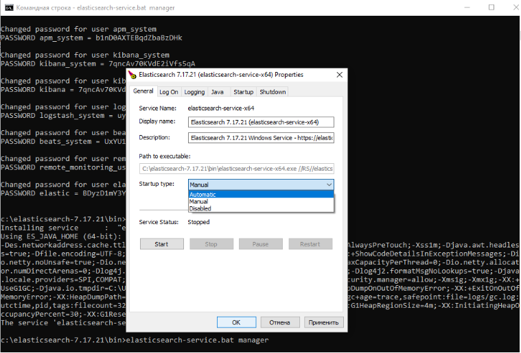Screen dimensions: 521x353
Task: Click the Changed password for user apm_system line
Action: [x=78, y=29]
